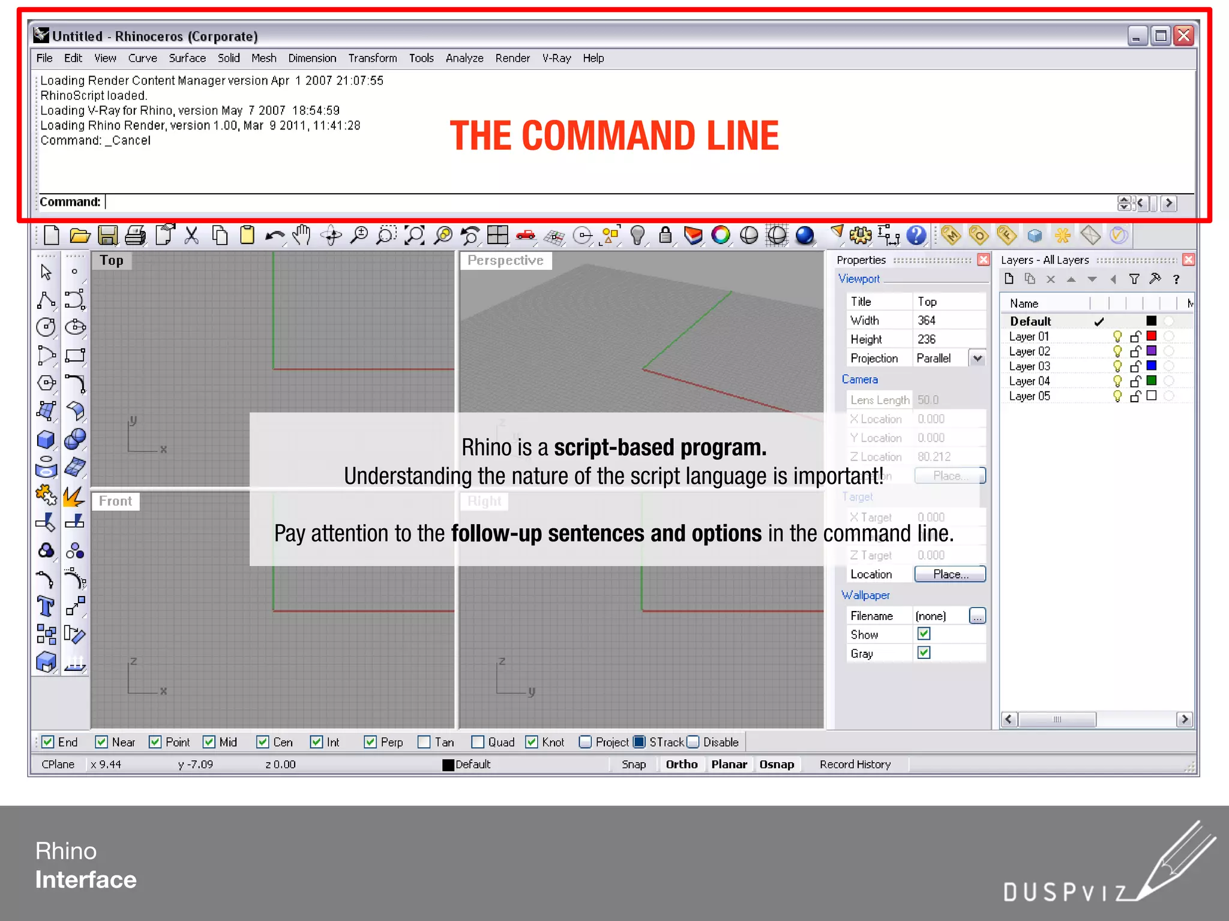1229x921 pixels.
Task: Click the lock objects padlock icon
Action: click(x=665, y=236)
